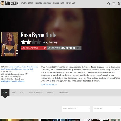Select the first user rating star
This screenshot has width=121, height=121.
coord(67,48)
